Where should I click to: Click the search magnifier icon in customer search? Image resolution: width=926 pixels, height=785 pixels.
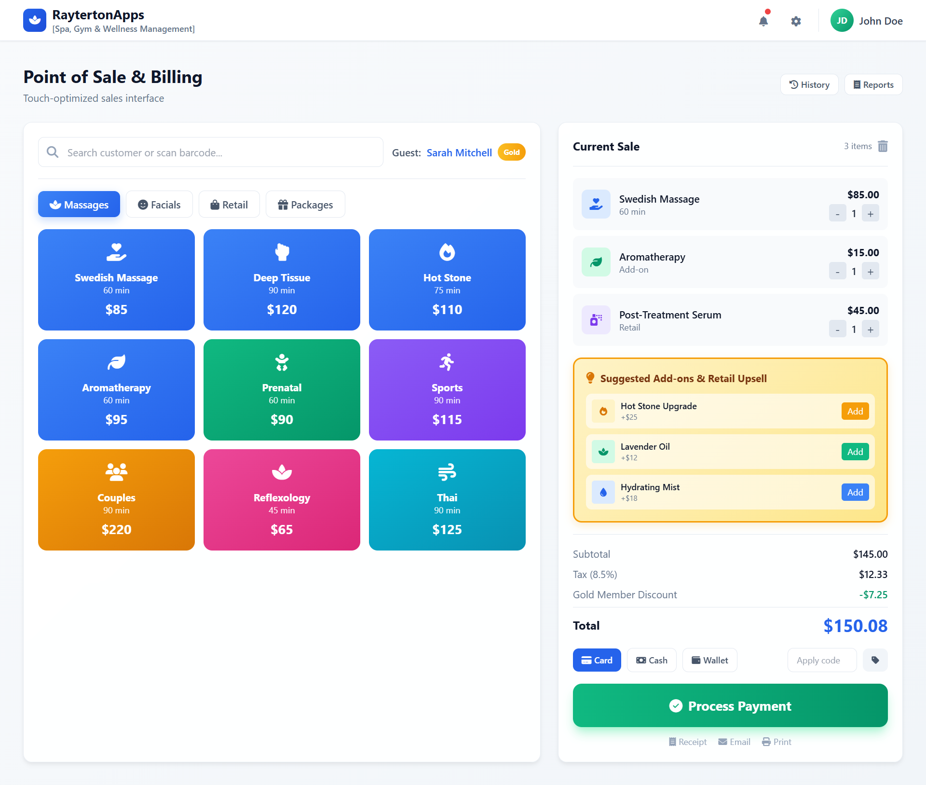53,152
